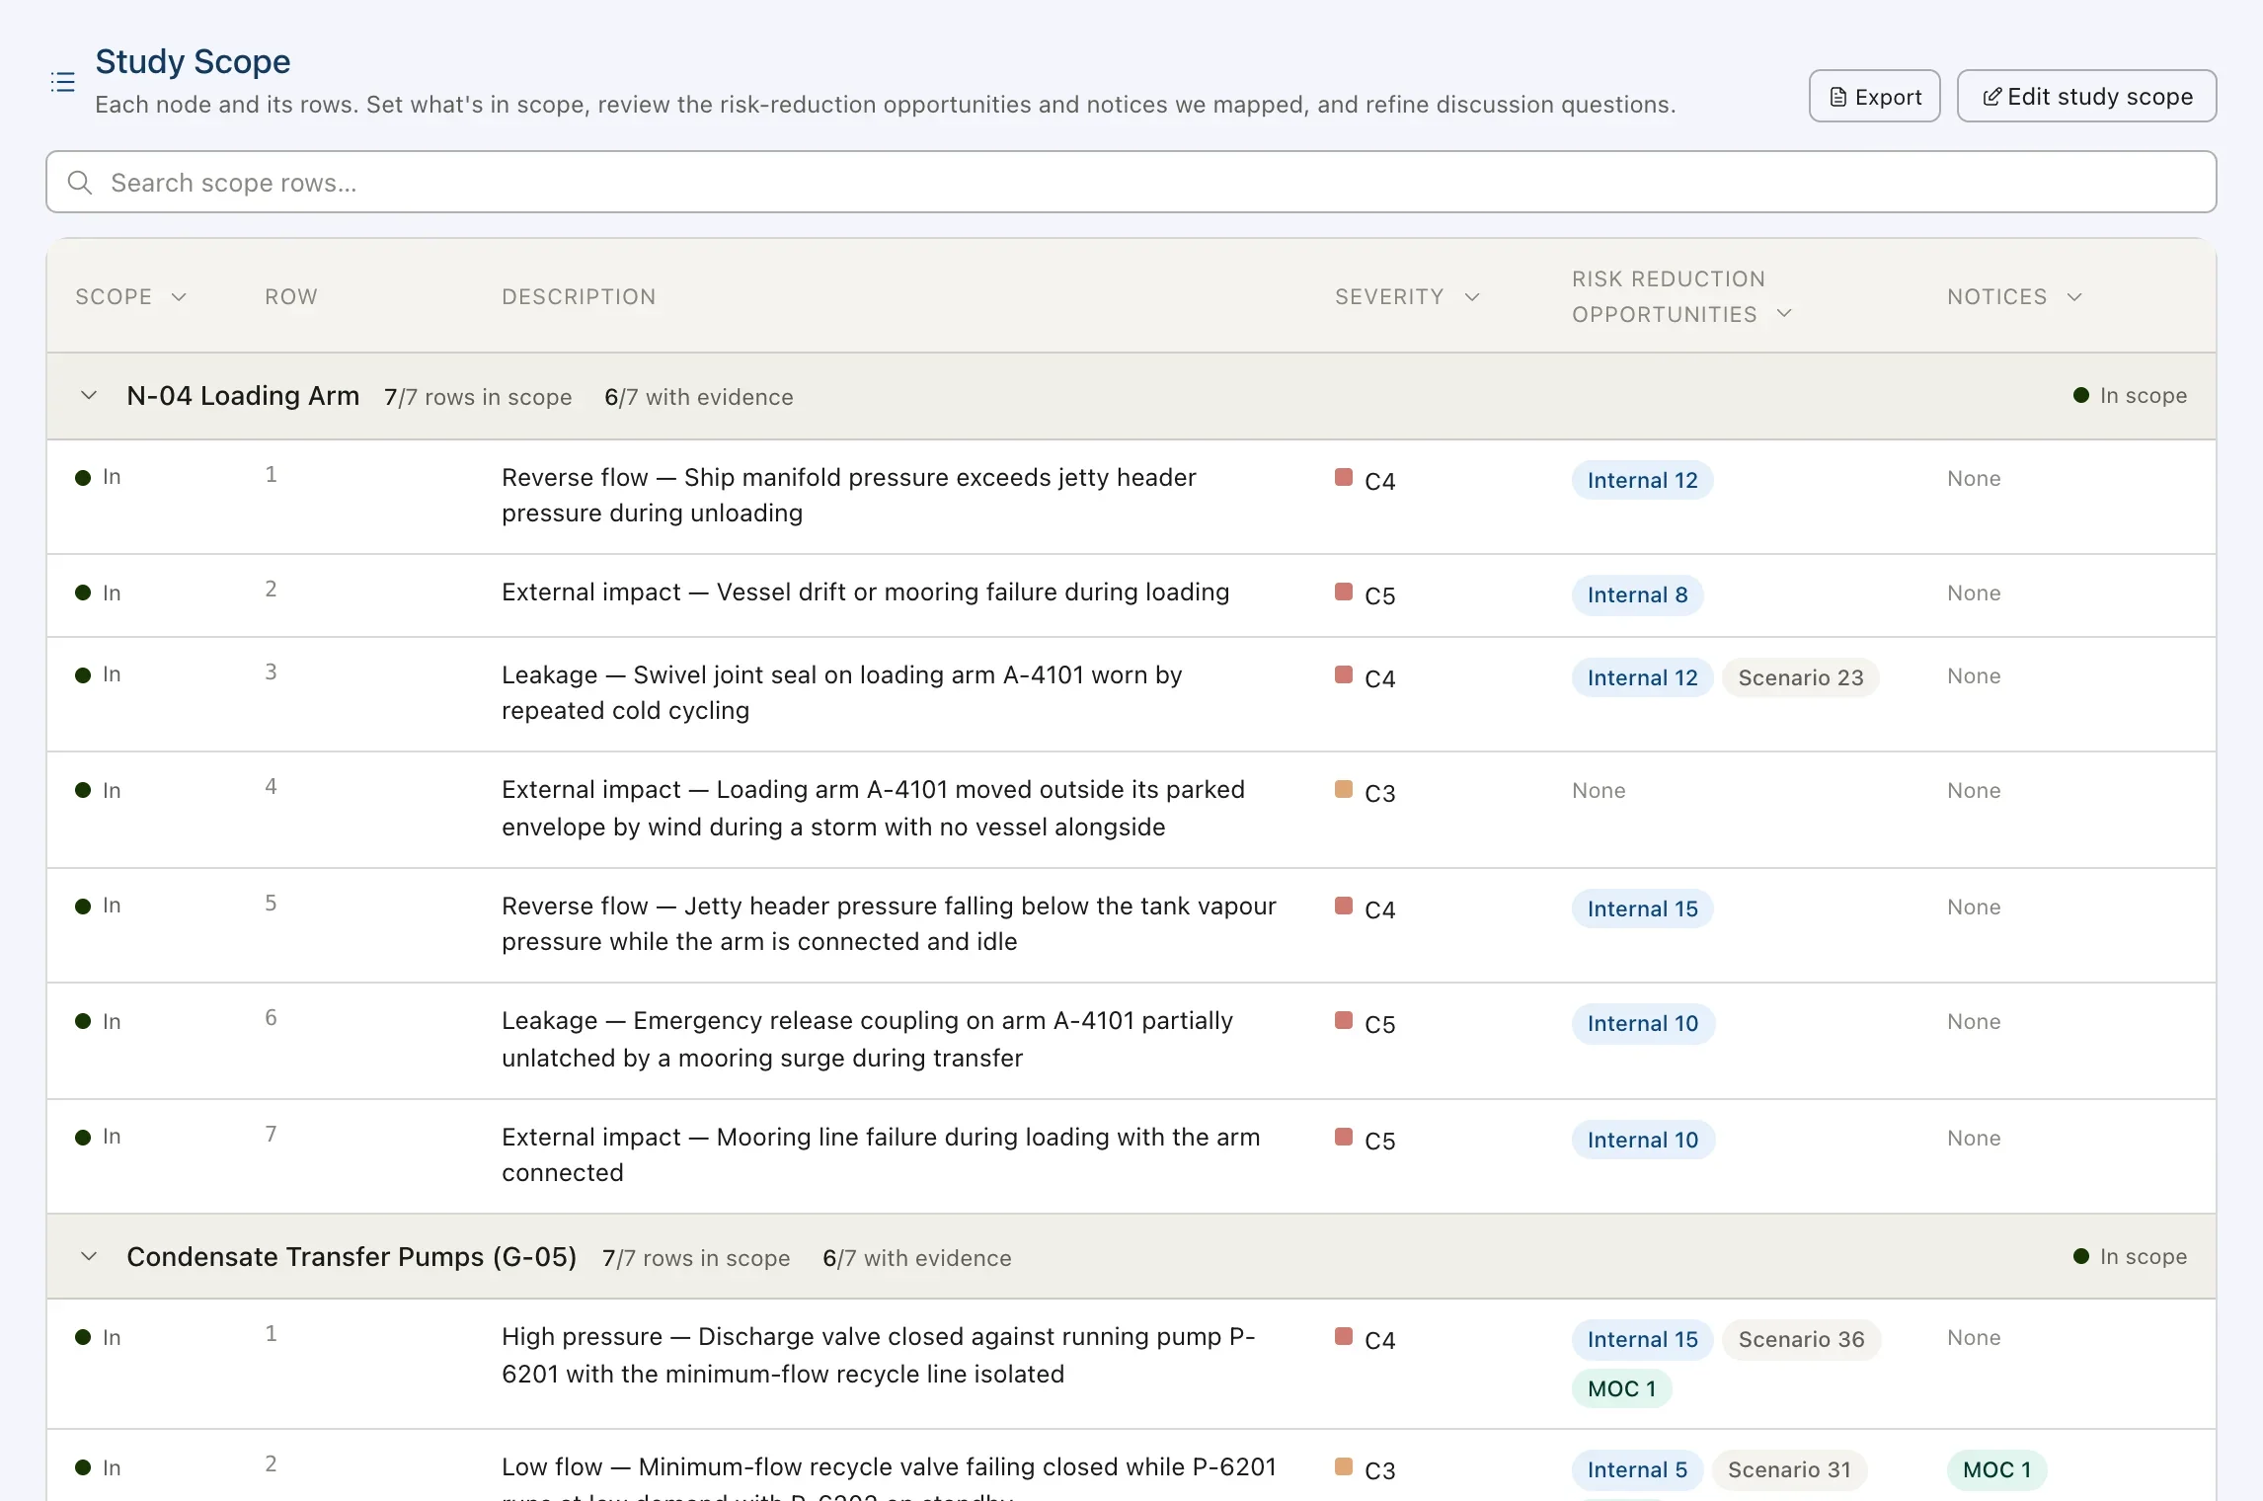The height and width of the screenshot is (1501, 2263).
Task: Click the DESCRIPTION column header
Action: [579, 297]
